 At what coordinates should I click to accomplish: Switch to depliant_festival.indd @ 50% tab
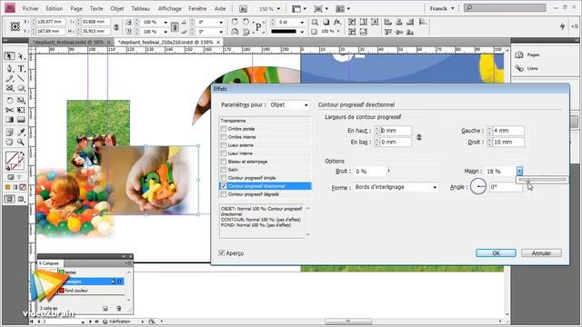(71, 43)
